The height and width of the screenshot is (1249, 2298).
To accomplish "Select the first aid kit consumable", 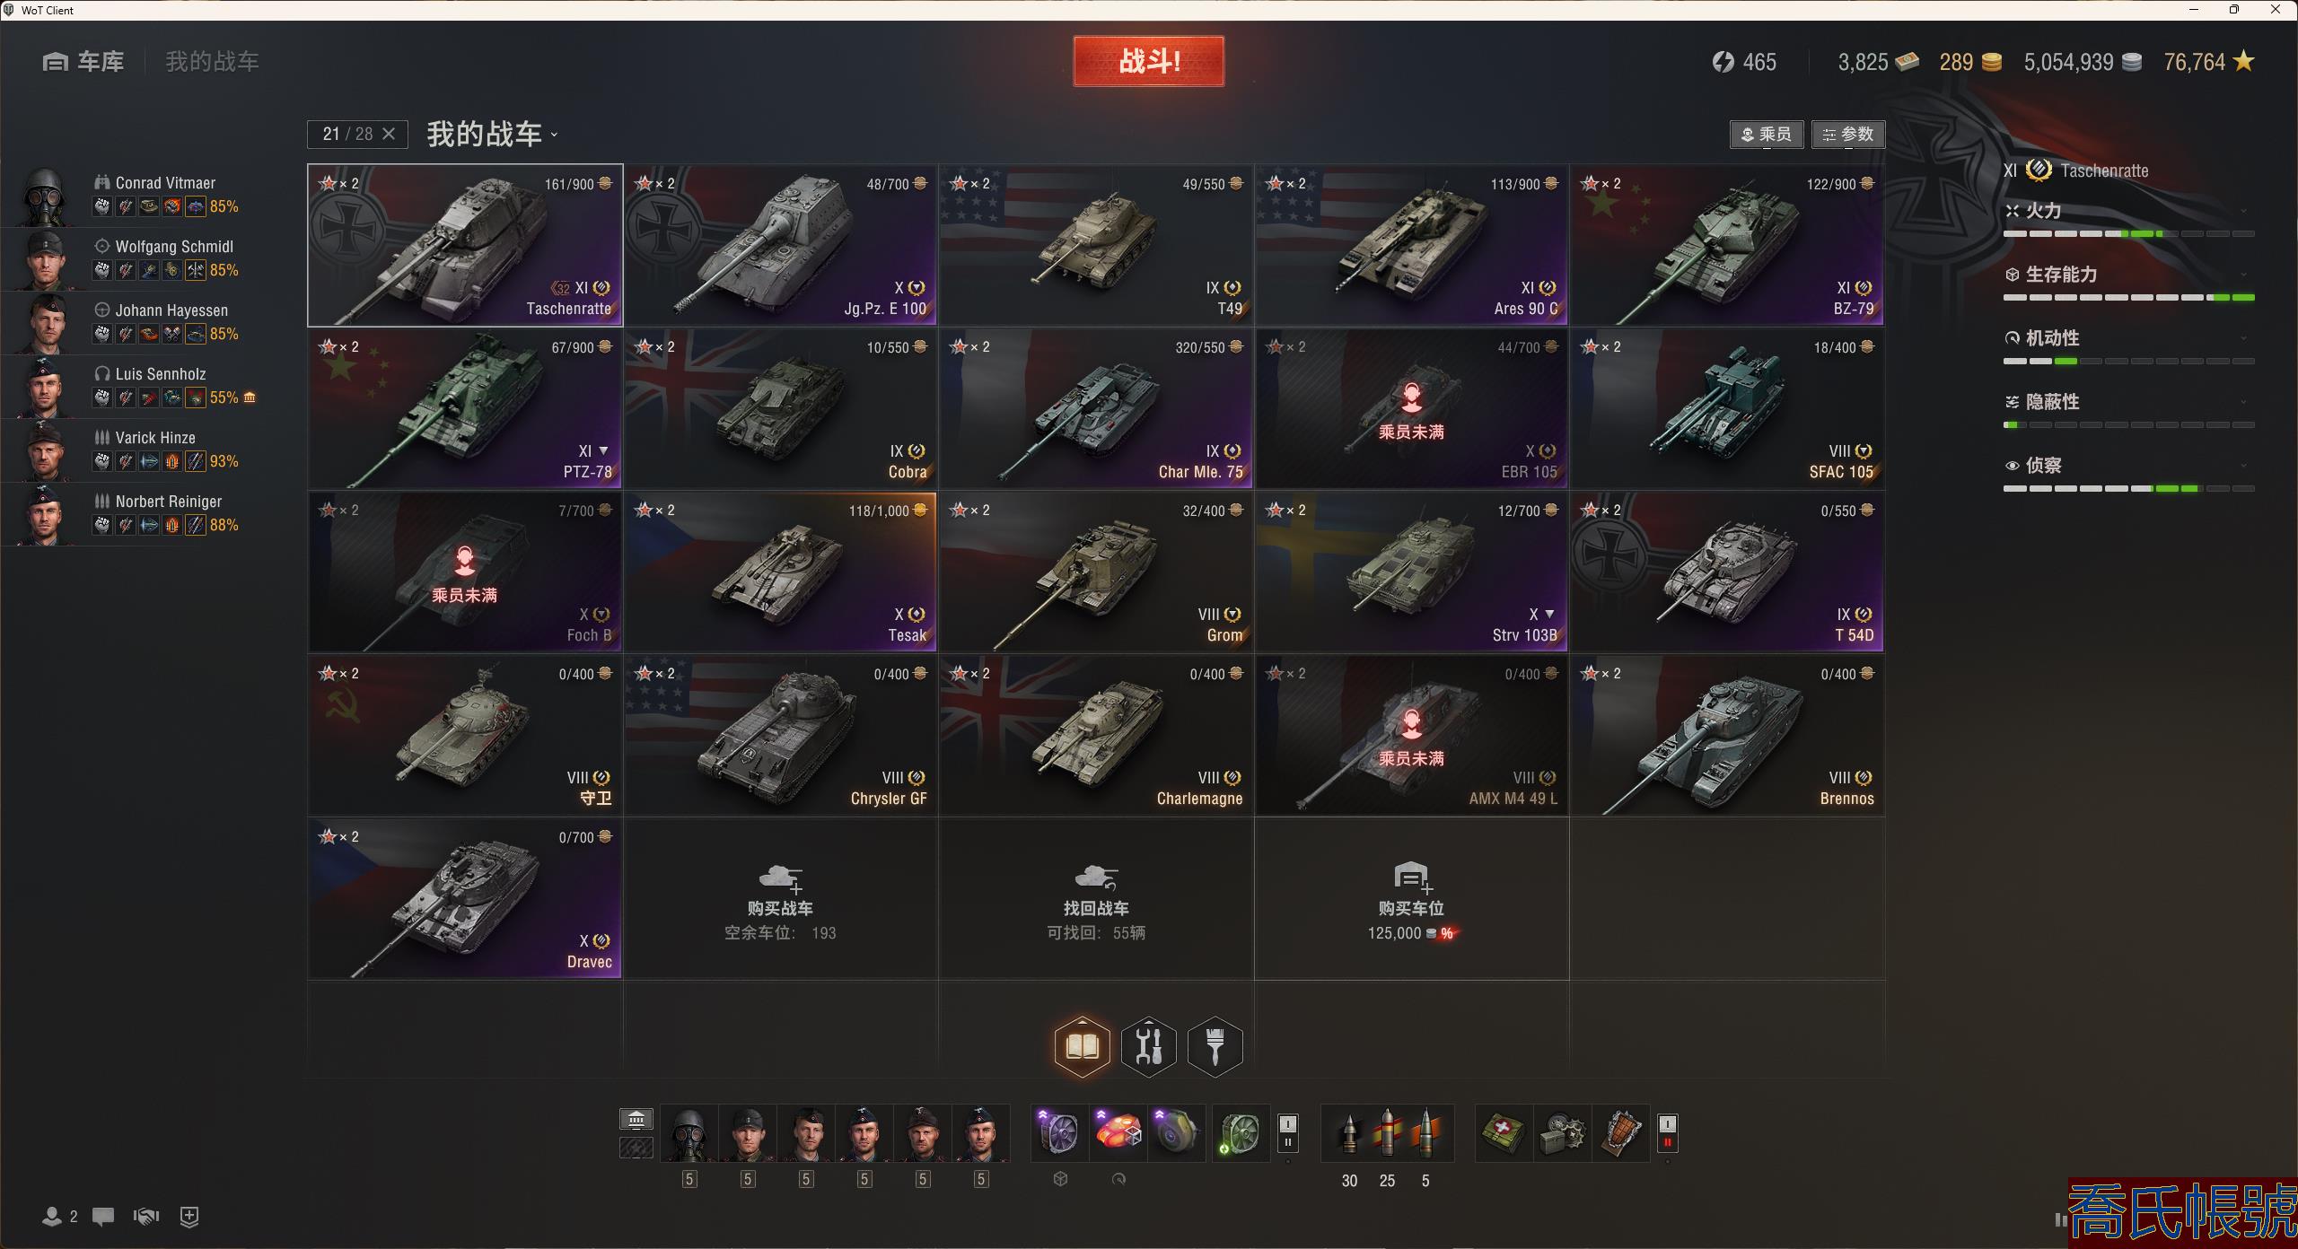I will (1504, 1133).
